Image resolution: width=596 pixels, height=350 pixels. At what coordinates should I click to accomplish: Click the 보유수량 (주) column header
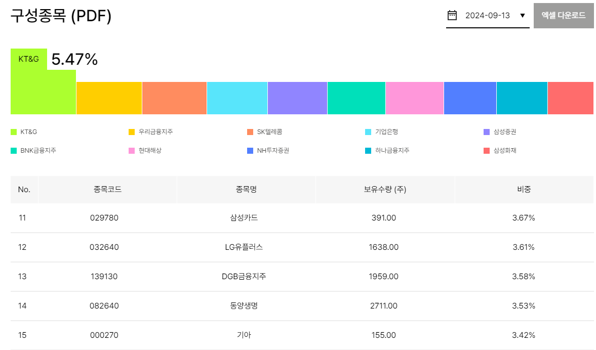[385, 190]
